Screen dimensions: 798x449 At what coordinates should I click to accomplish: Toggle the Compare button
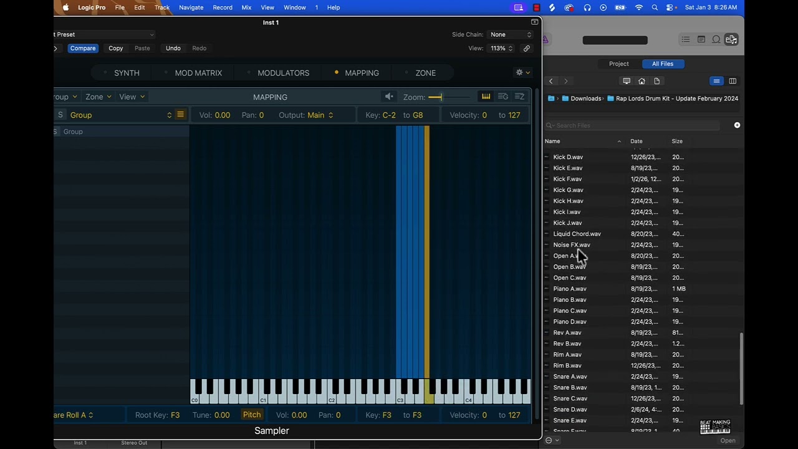click(x=83, y=48)
